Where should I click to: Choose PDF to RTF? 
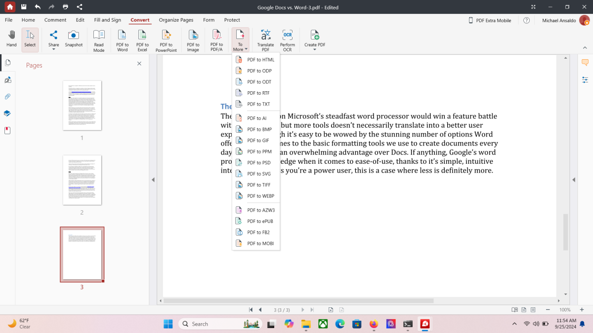(256, 93)
